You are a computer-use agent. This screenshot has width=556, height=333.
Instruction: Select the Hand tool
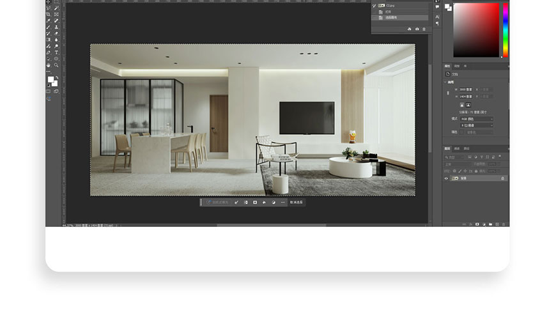point(48,65)
